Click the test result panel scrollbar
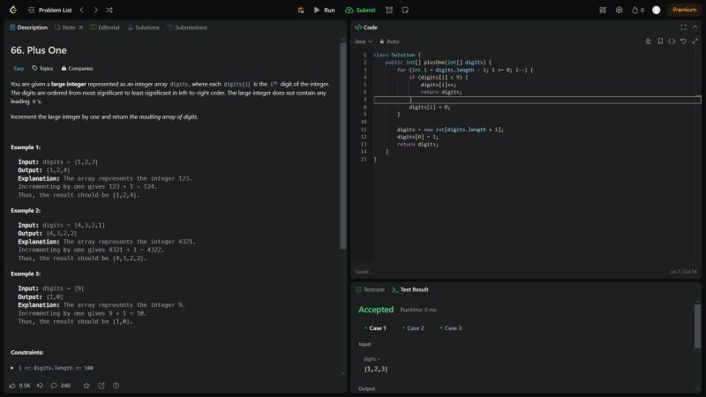 [x=697, y=326]
